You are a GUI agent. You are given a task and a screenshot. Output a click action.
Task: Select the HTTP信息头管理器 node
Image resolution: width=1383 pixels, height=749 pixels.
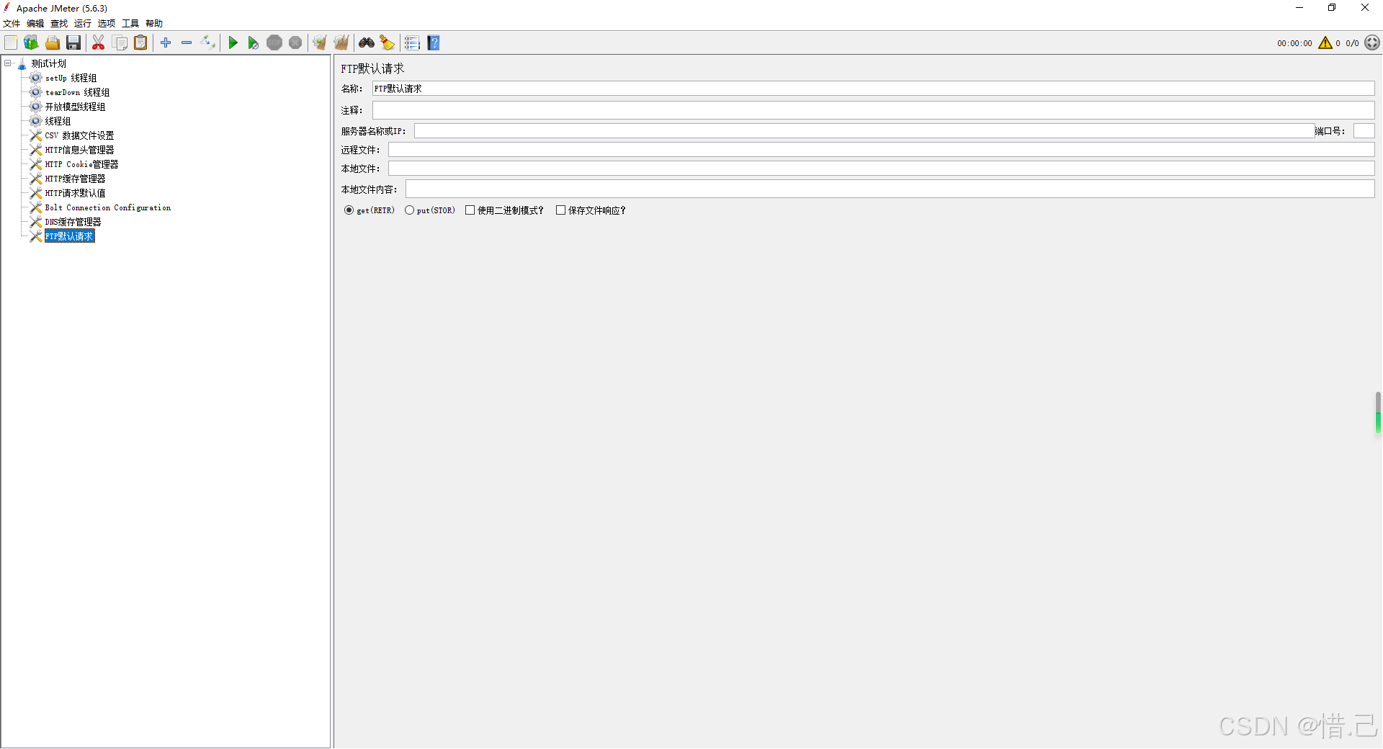[79, 150]
